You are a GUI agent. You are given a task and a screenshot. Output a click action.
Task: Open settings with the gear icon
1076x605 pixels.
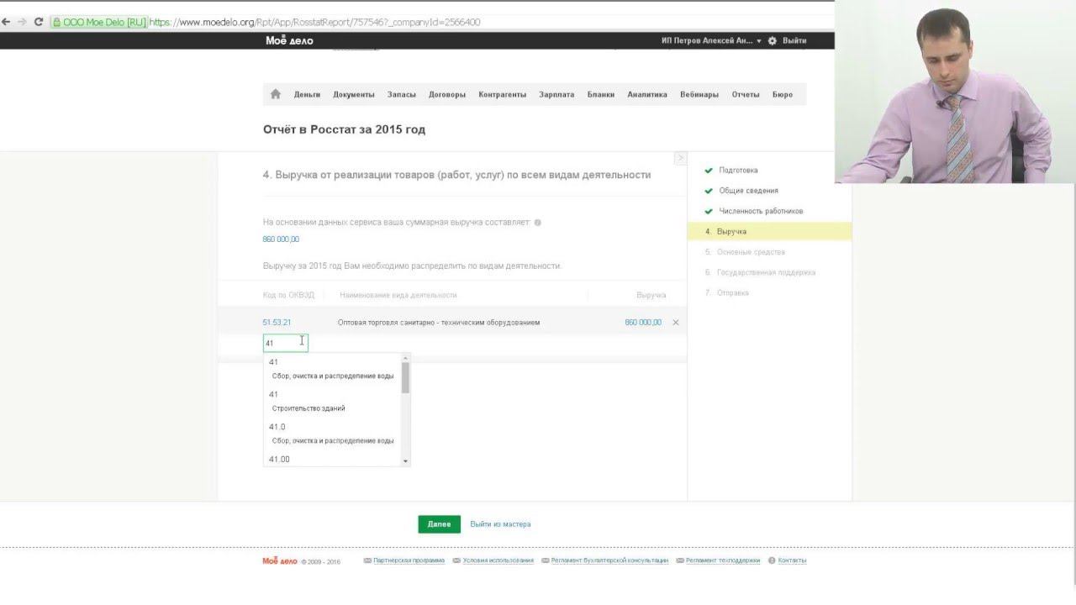[x=773, y=40]
